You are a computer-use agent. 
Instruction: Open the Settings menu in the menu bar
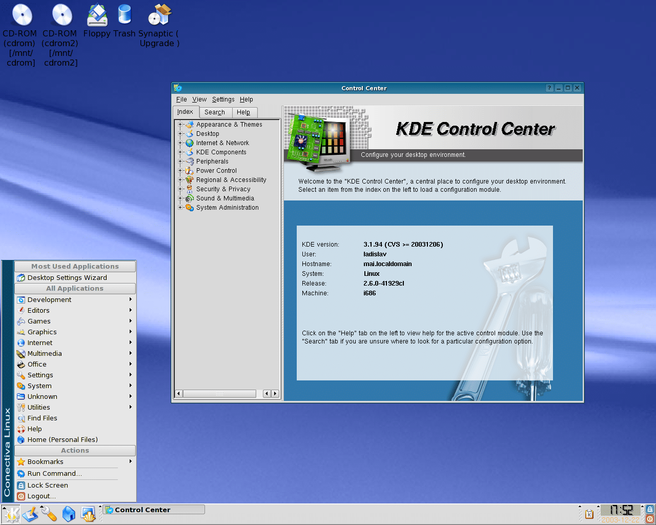(x=223, y=99)
